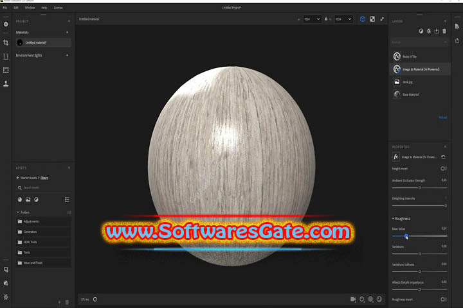This screenshot has width=463, height=308.
Task: Open the HDRI Tools folder
Action: pyautogui.click(x=44, y=242)
